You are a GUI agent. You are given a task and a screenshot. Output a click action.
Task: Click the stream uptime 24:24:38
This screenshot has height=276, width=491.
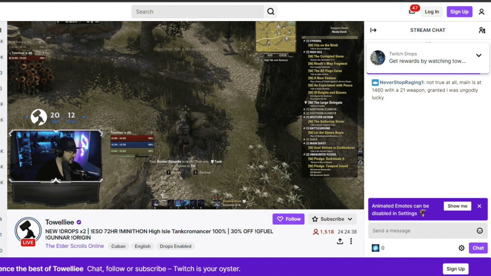347,232
